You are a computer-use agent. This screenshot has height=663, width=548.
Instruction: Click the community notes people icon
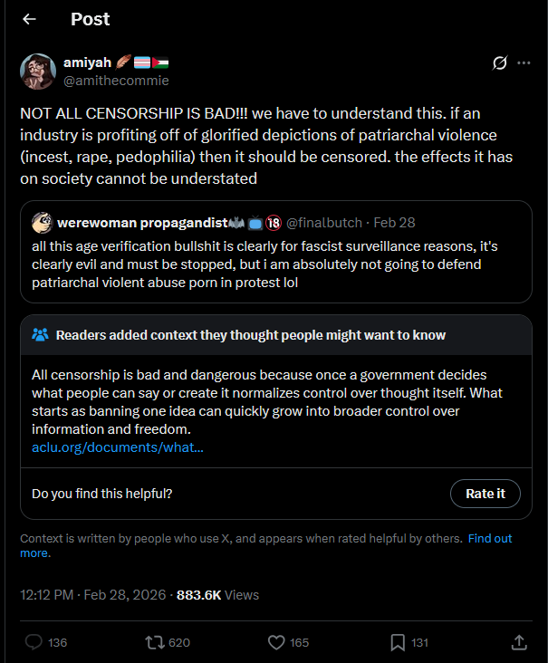click(40, 335)
